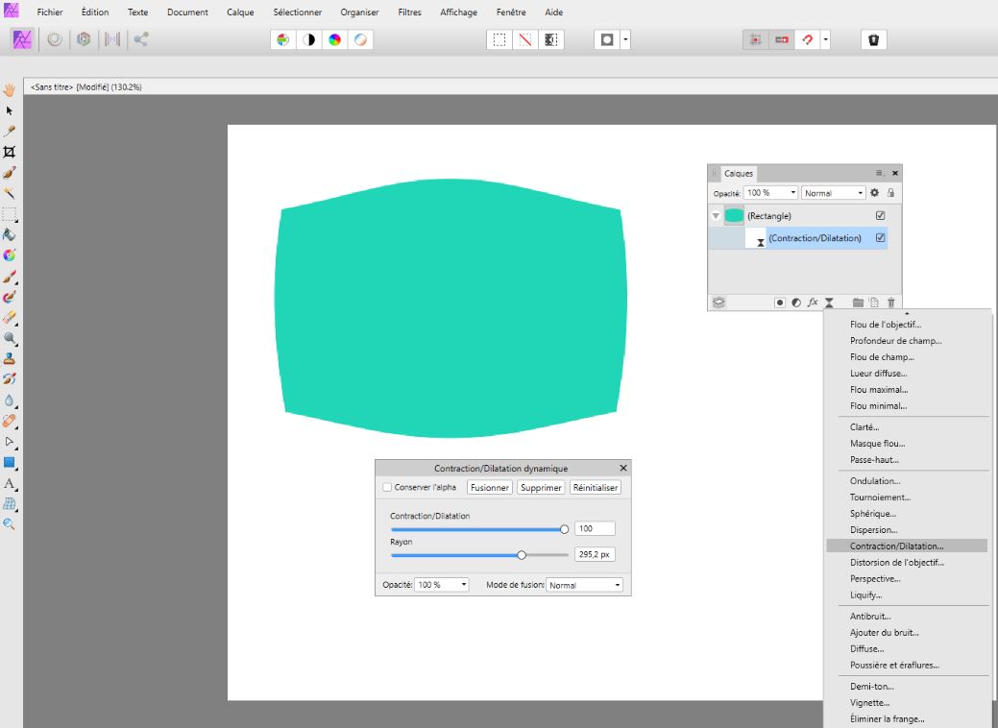Open Calques panel options menu icon
This screenshot has width=998, height=728.
pos(880,173)
